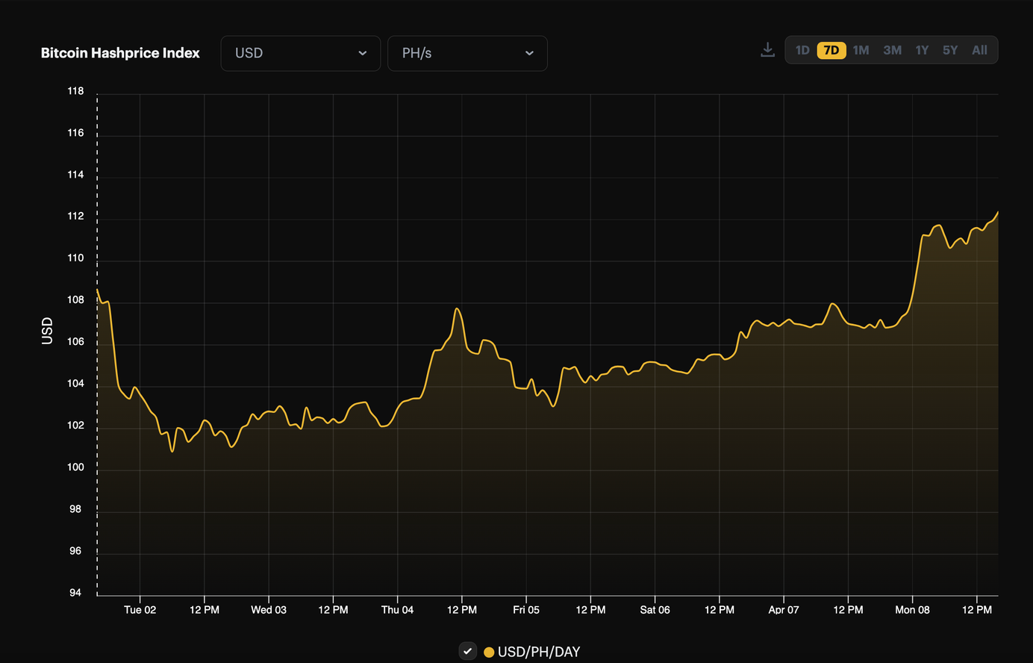Click the Tue 02 axis label
This screenshot has height=663, width=1033.
[140, 610]
